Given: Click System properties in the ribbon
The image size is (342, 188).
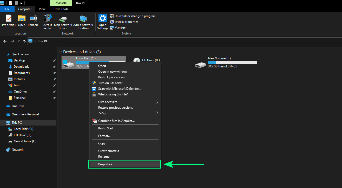Looking at the screenshot, I should click(x=126, y=22).
